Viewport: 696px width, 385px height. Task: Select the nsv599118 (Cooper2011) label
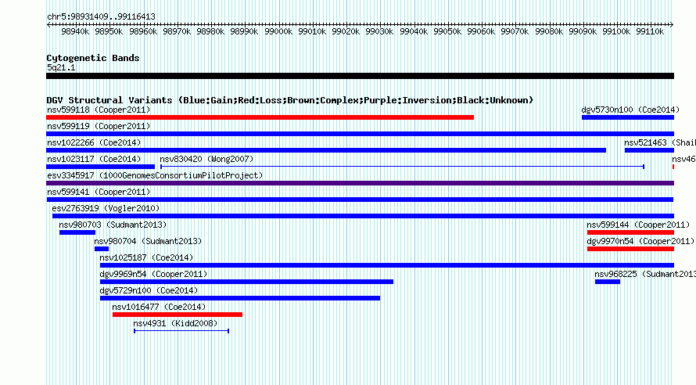tap(99, 110)
